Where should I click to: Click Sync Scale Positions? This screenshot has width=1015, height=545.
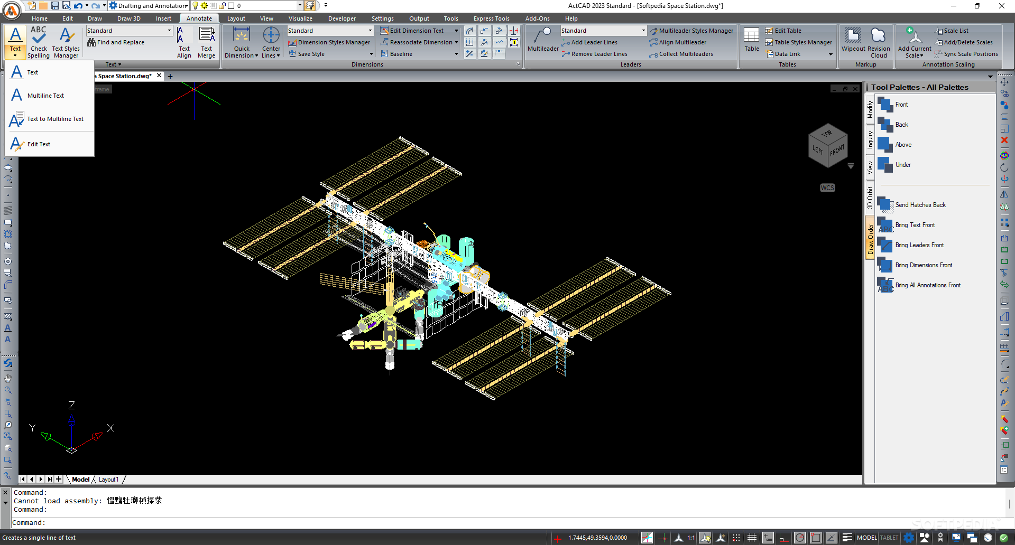click(x=966, y=54)
